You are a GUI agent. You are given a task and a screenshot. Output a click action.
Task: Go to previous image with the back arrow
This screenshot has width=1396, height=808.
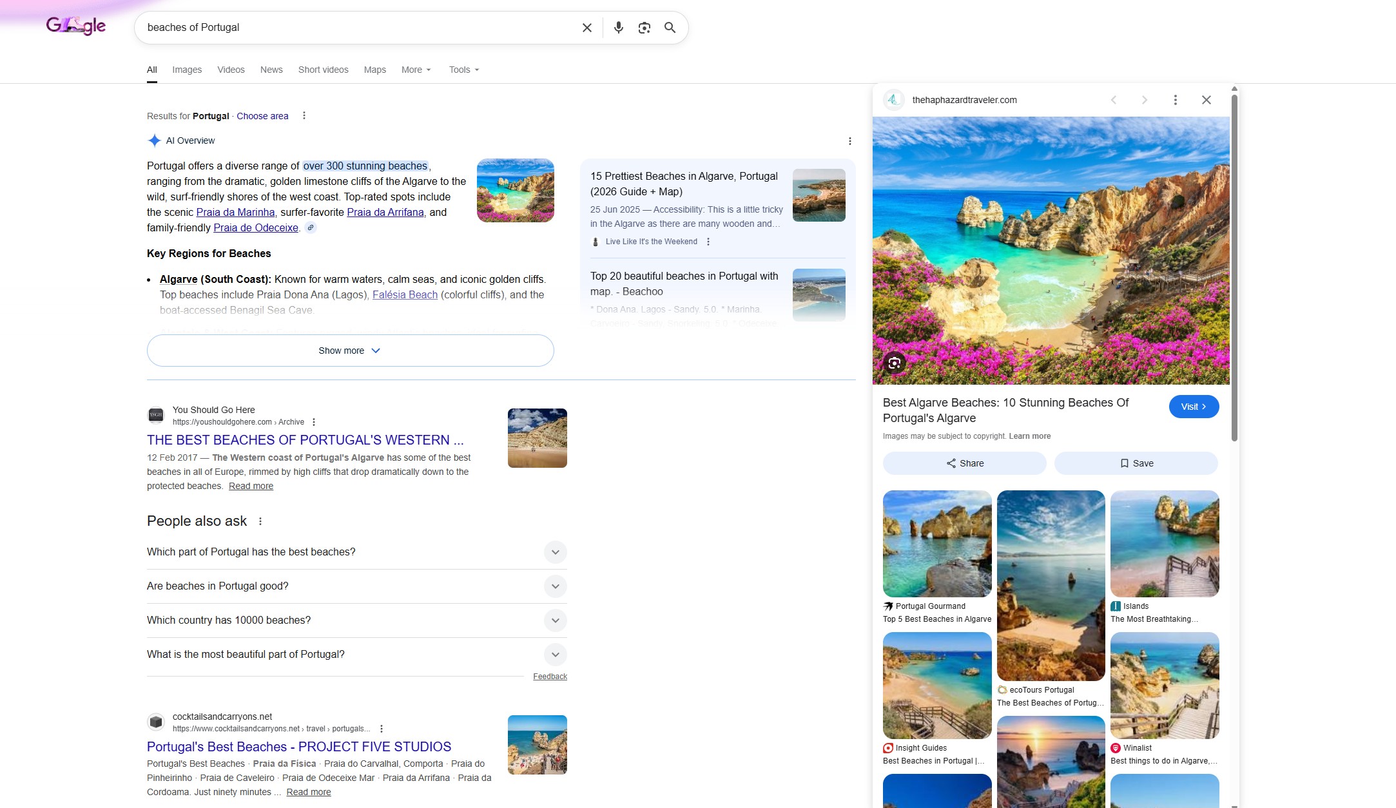point(1114,100)
